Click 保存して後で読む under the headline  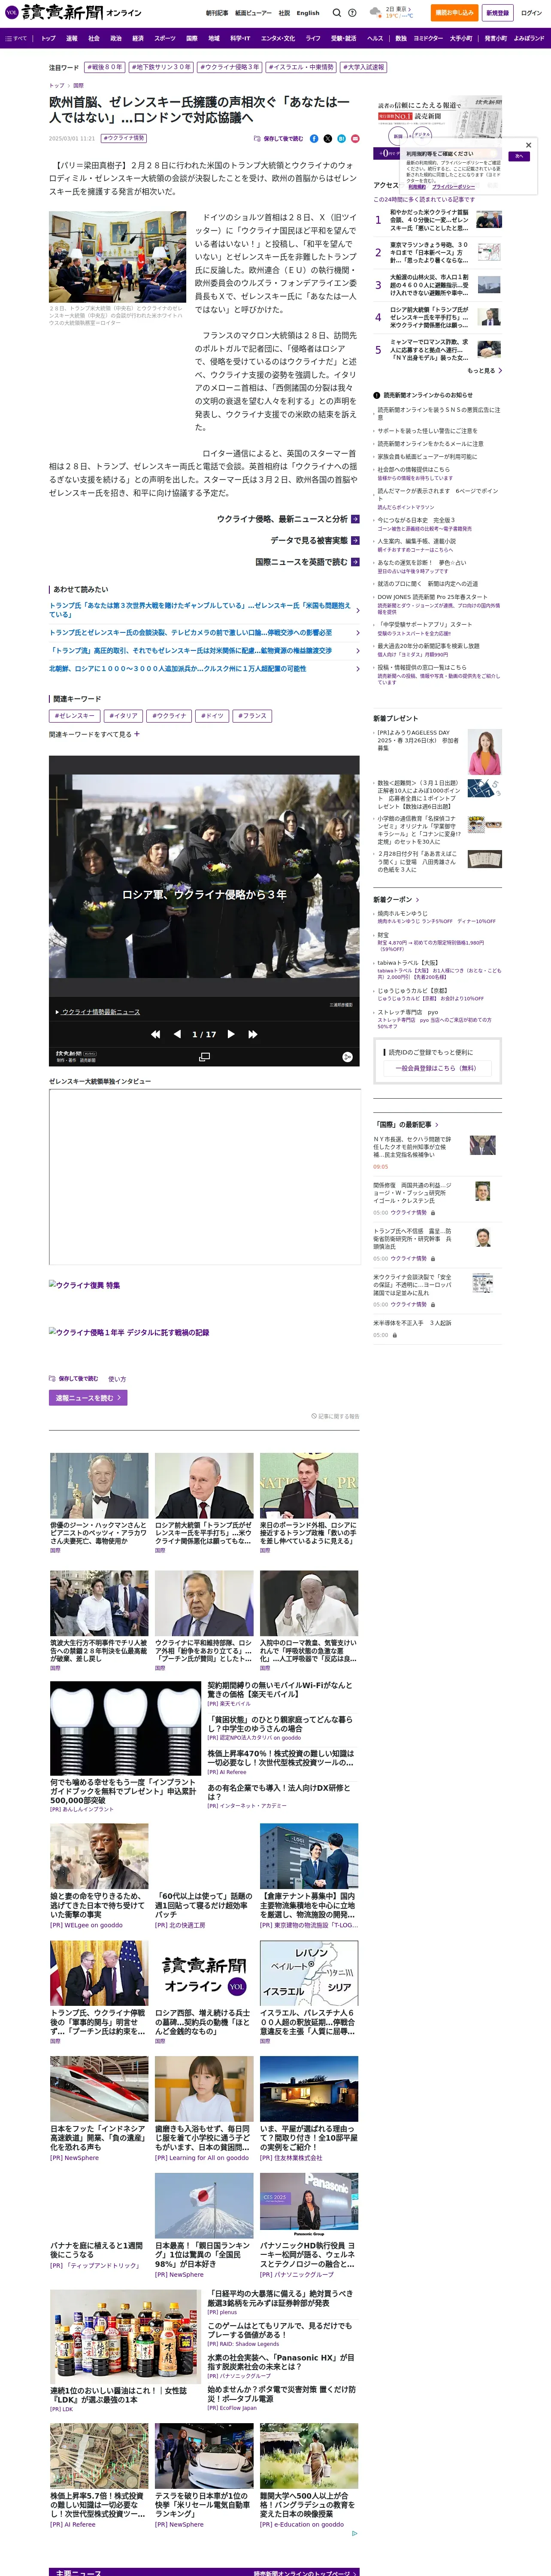coord(279,139)
